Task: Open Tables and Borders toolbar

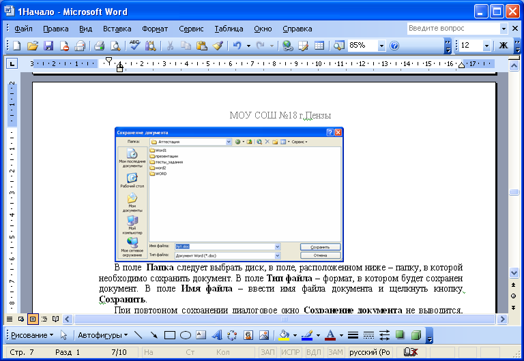Action: click(304, 46)
